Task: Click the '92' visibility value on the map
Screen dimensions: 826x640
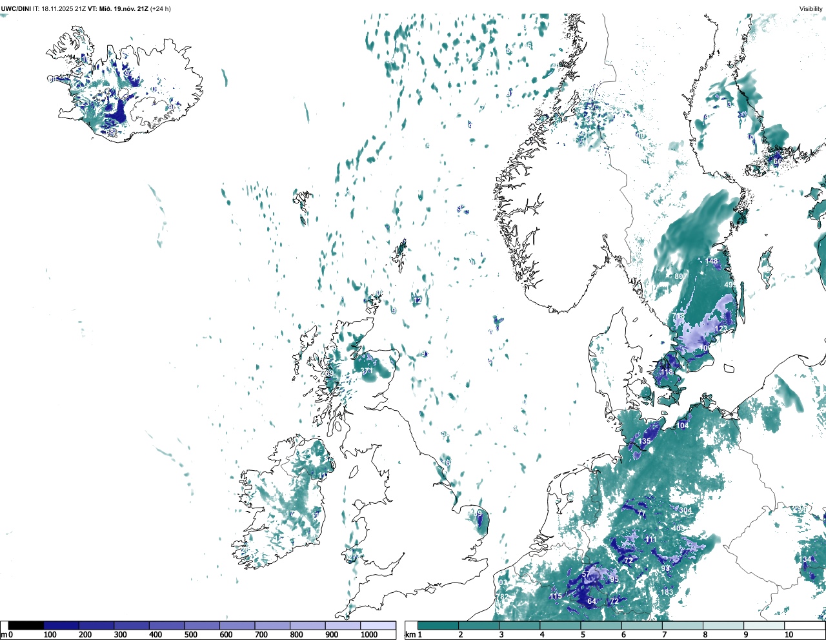Action: pos(665,569)
